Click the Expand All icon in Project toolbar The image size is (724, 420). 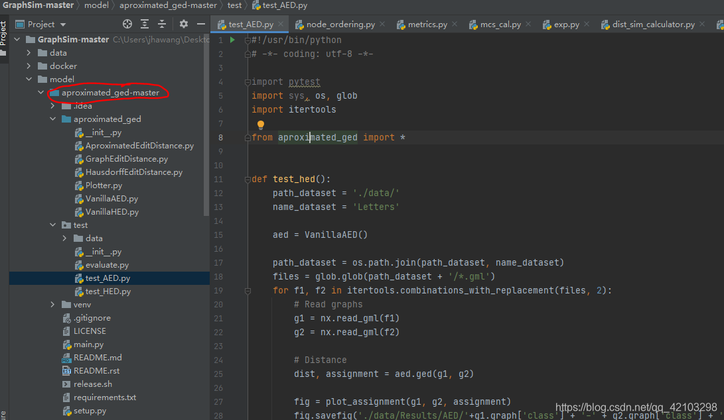[x=145, y=23]
